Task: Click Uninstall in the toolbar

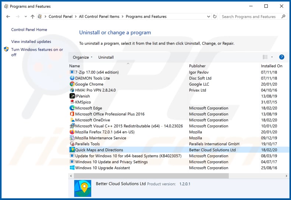Action: click(x=106, y=57)
